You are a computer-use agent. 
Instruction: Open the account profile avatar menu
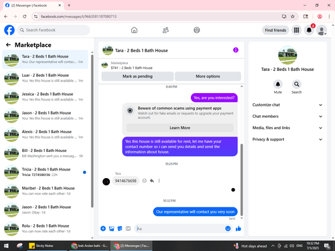click(322, 30)
